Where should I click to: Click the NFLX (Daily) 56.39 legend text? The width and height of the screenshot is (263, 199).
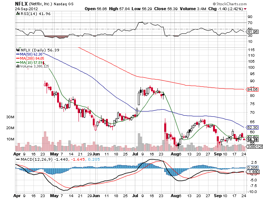tap(40, 50)
